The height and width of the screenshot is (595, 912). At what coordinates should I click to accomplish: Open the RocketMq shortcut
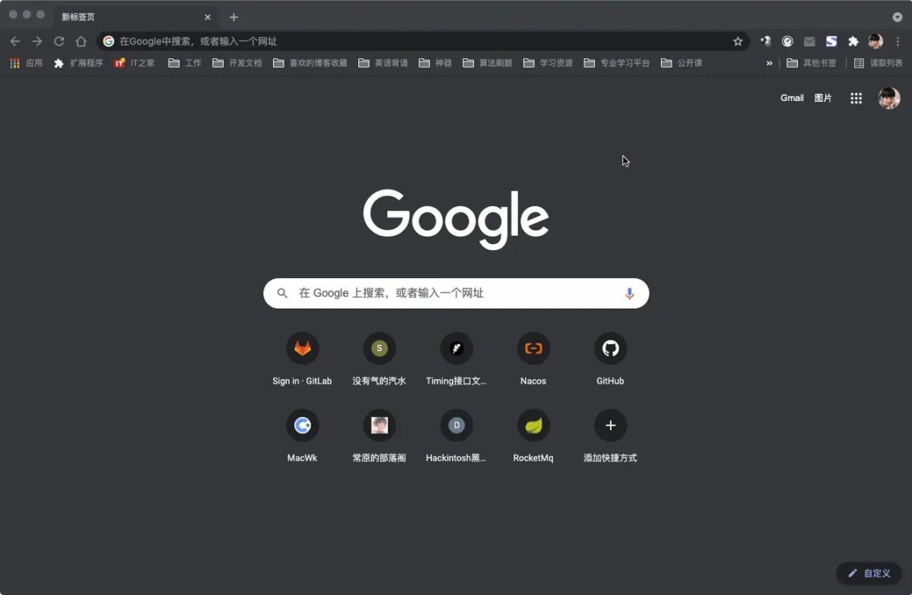tap(533, 426)
